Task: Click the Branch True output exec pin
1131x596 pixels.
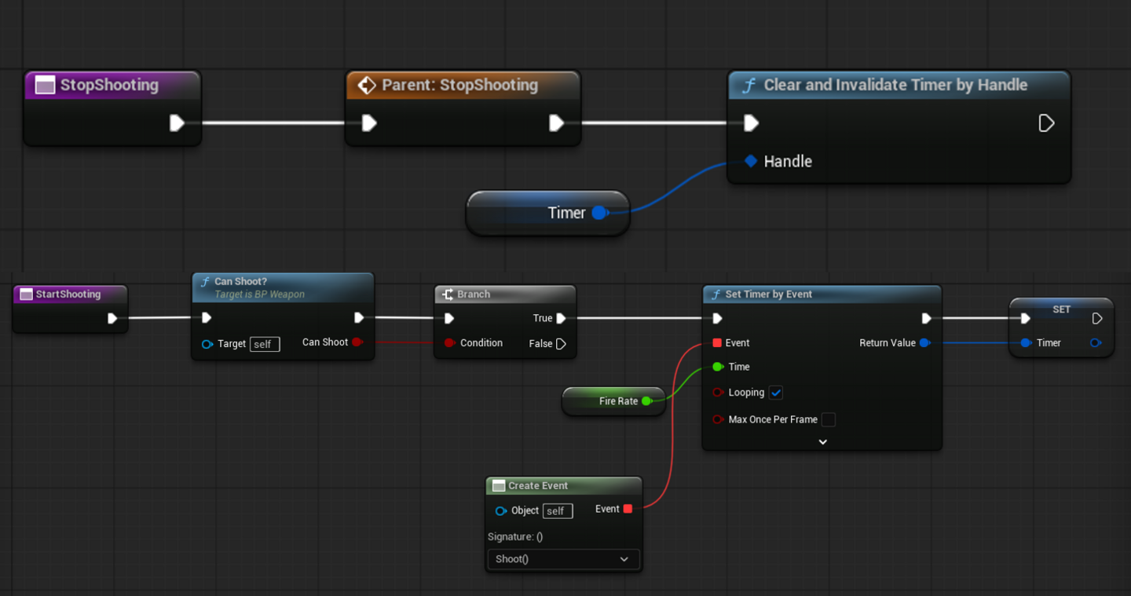Action: point(561,318)
